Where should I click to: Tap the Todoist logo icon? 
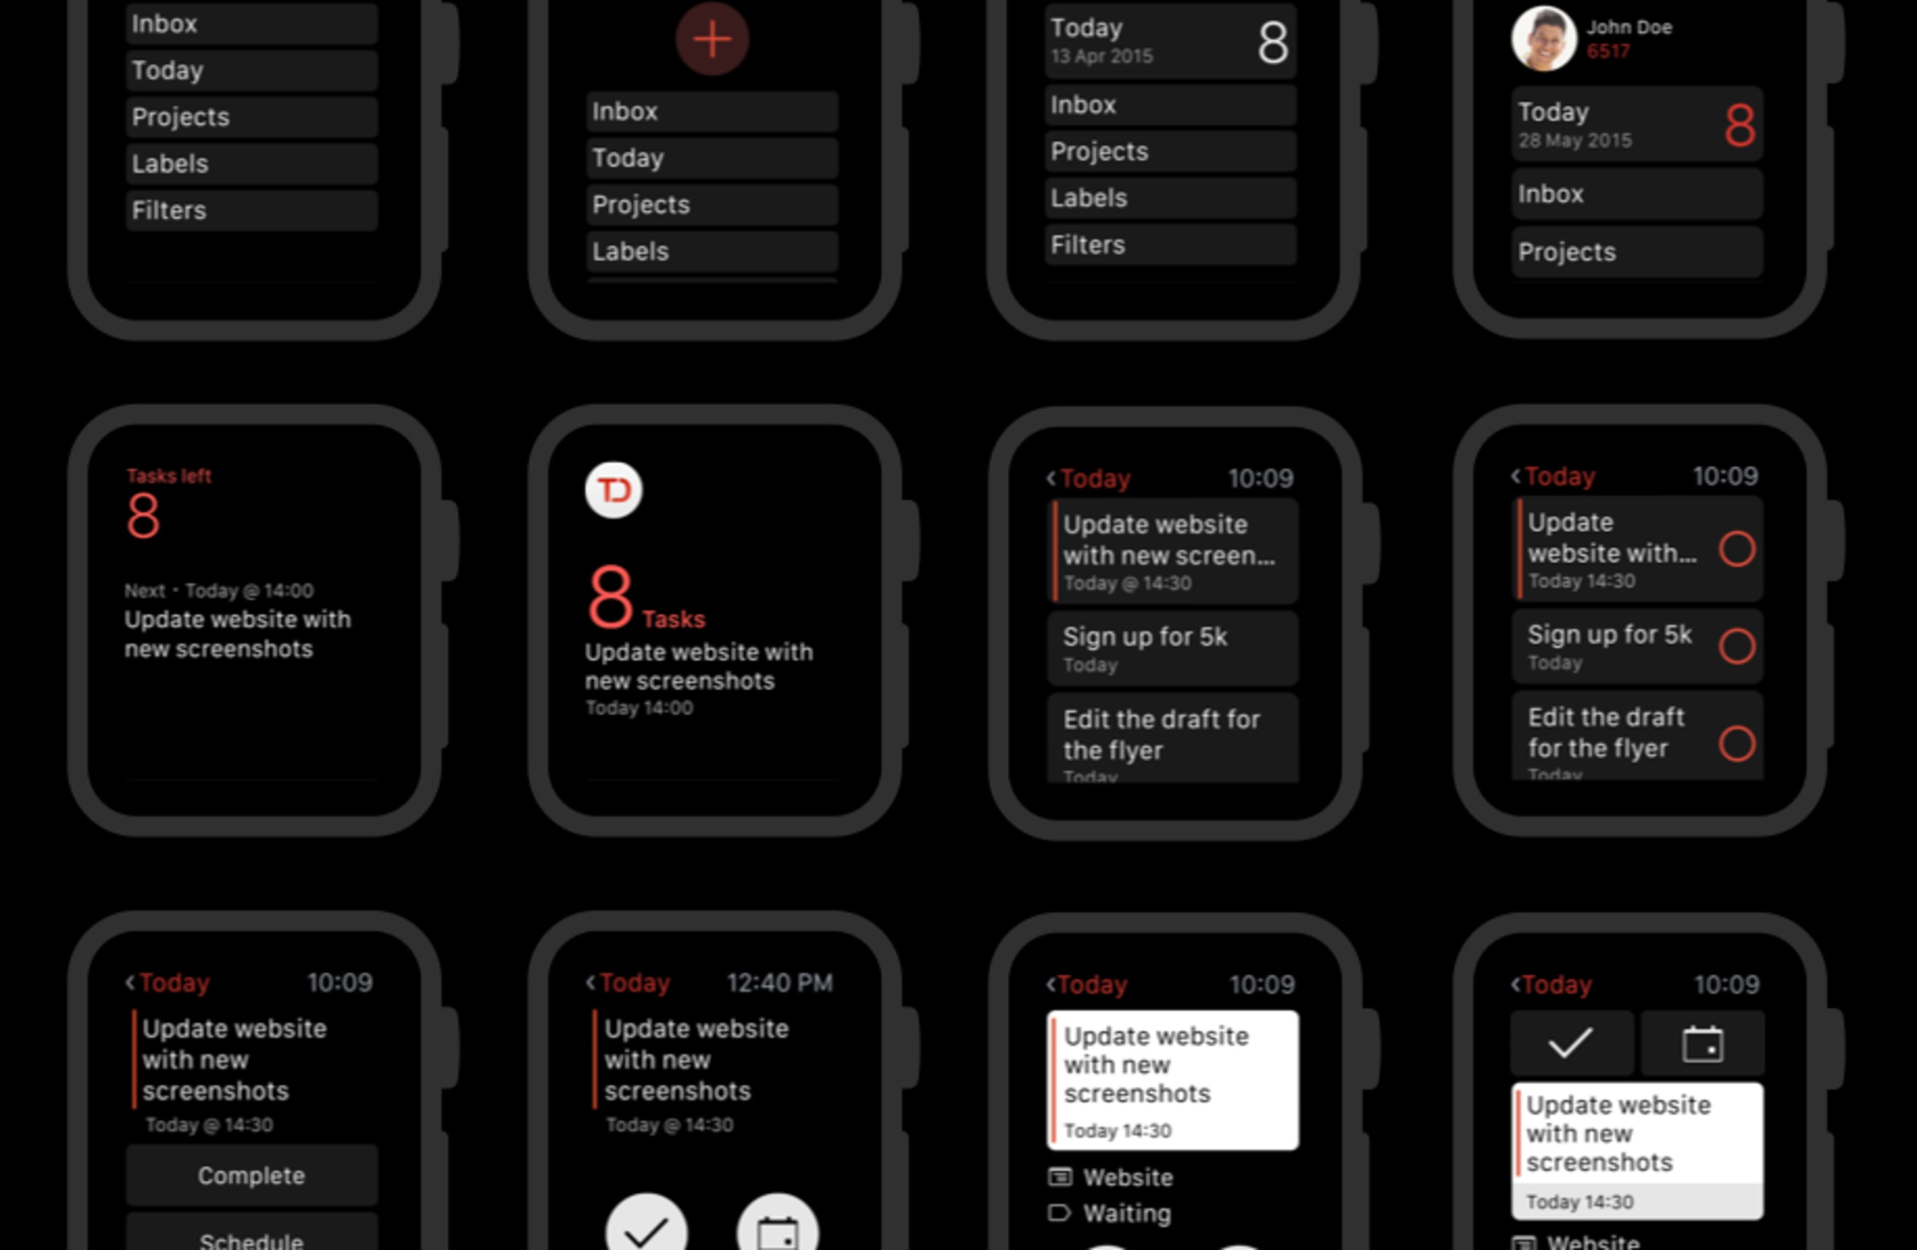[611, 487]
